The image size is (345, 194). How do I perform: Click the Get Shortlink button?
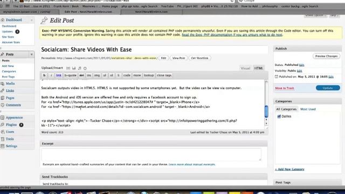pyautogui.click(x=199, y=58)
